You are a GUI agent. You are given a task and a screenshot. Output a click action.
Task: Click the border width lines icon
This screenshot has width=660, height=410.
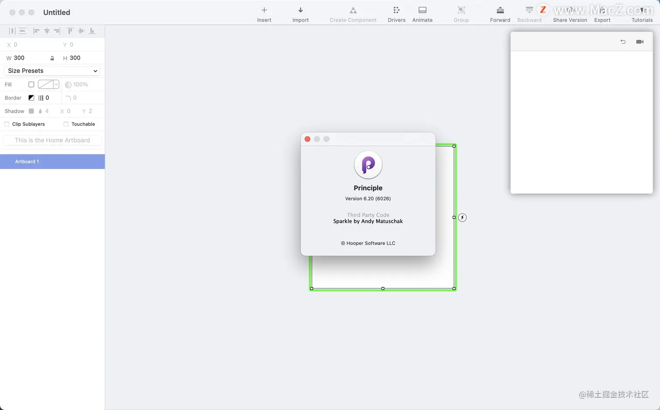click(x=41, y=98)
